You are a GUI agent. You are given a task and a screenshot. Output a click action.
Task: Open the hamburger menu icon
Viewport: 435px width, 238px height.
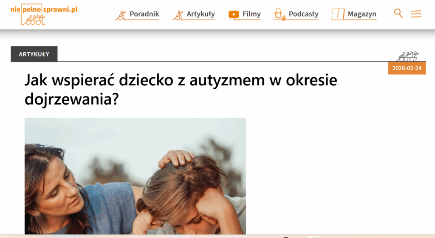pos(416,14)
